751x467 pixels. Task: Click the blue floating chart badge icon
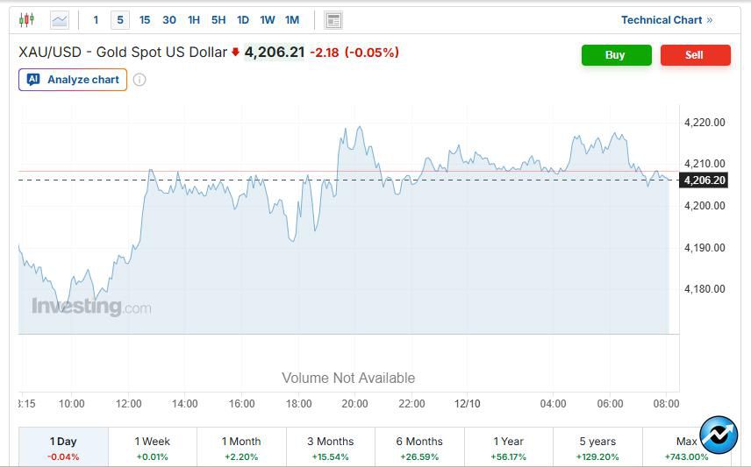[719, 435]
